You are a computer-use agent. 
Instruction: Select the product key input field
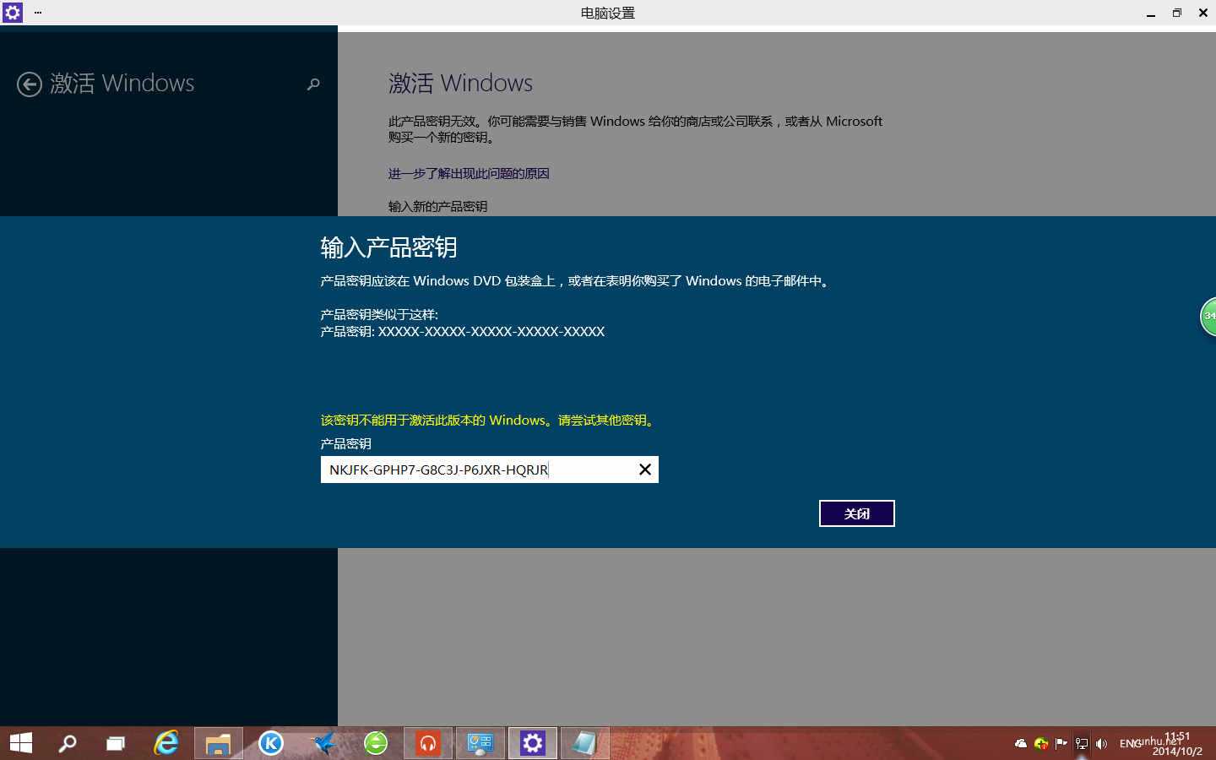(x=473, y=470)
